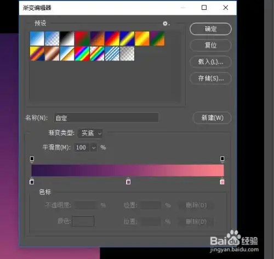Click the 不透明度 opacity input field

click(x=85, y=205)
